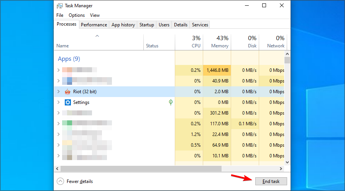The height and width of the screenshot is (191, 345).
Task: Minimize the Task Manager window
Action: (x=247, y=5)
